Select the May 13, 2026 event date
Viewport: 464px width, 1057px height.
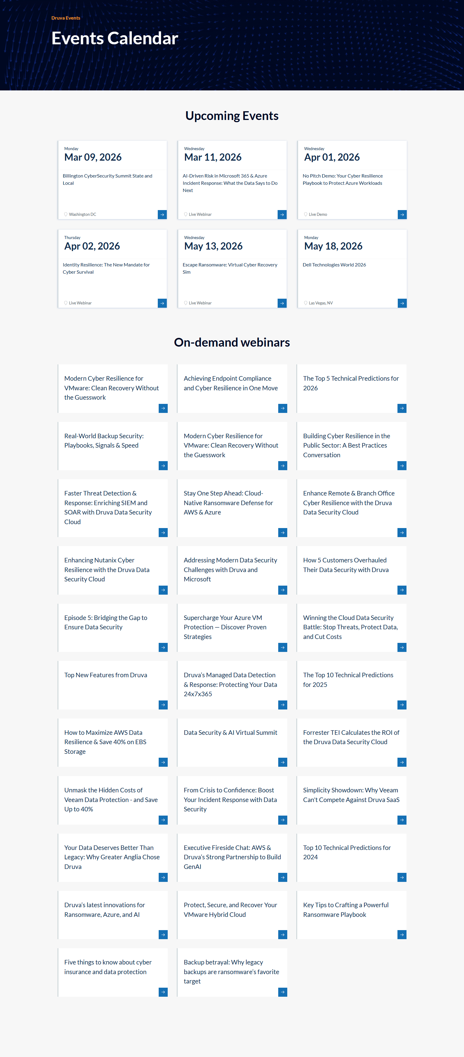(213, 246)
